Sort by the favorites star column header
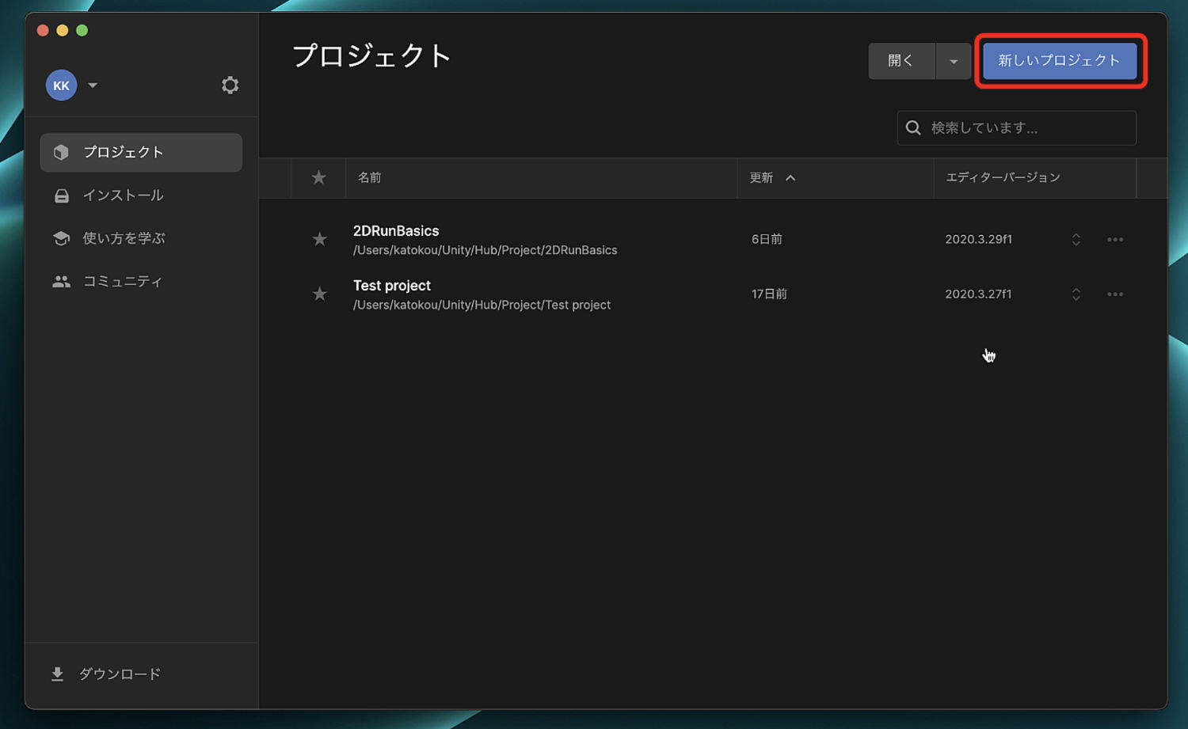Image resolution: width=1188 pixels, height=729 pixels. [318, 177]
